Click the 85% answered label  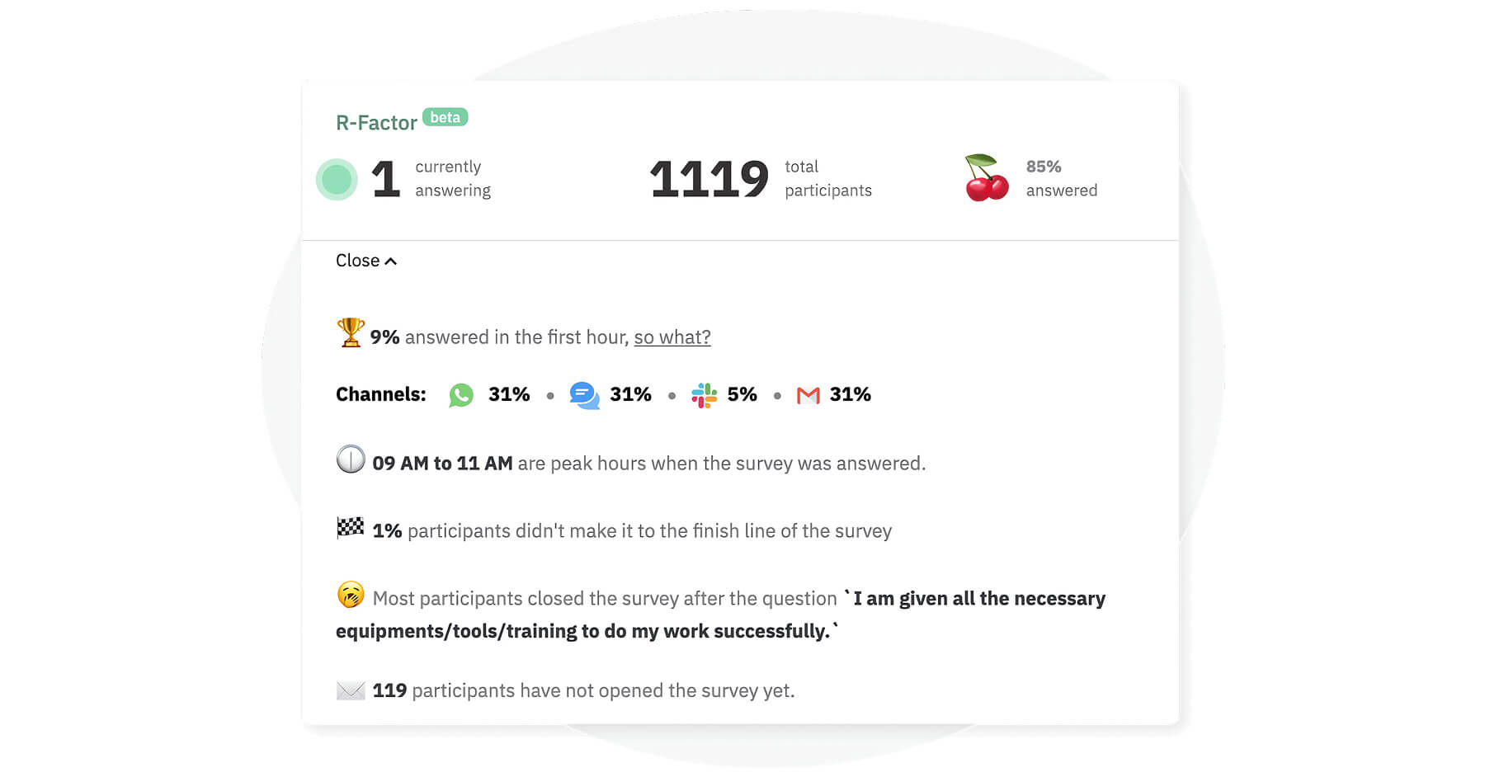tap(1061, 178)
